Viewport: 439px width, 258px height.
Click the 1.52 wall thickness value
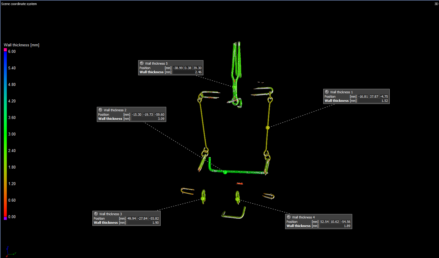pos(384,101)
